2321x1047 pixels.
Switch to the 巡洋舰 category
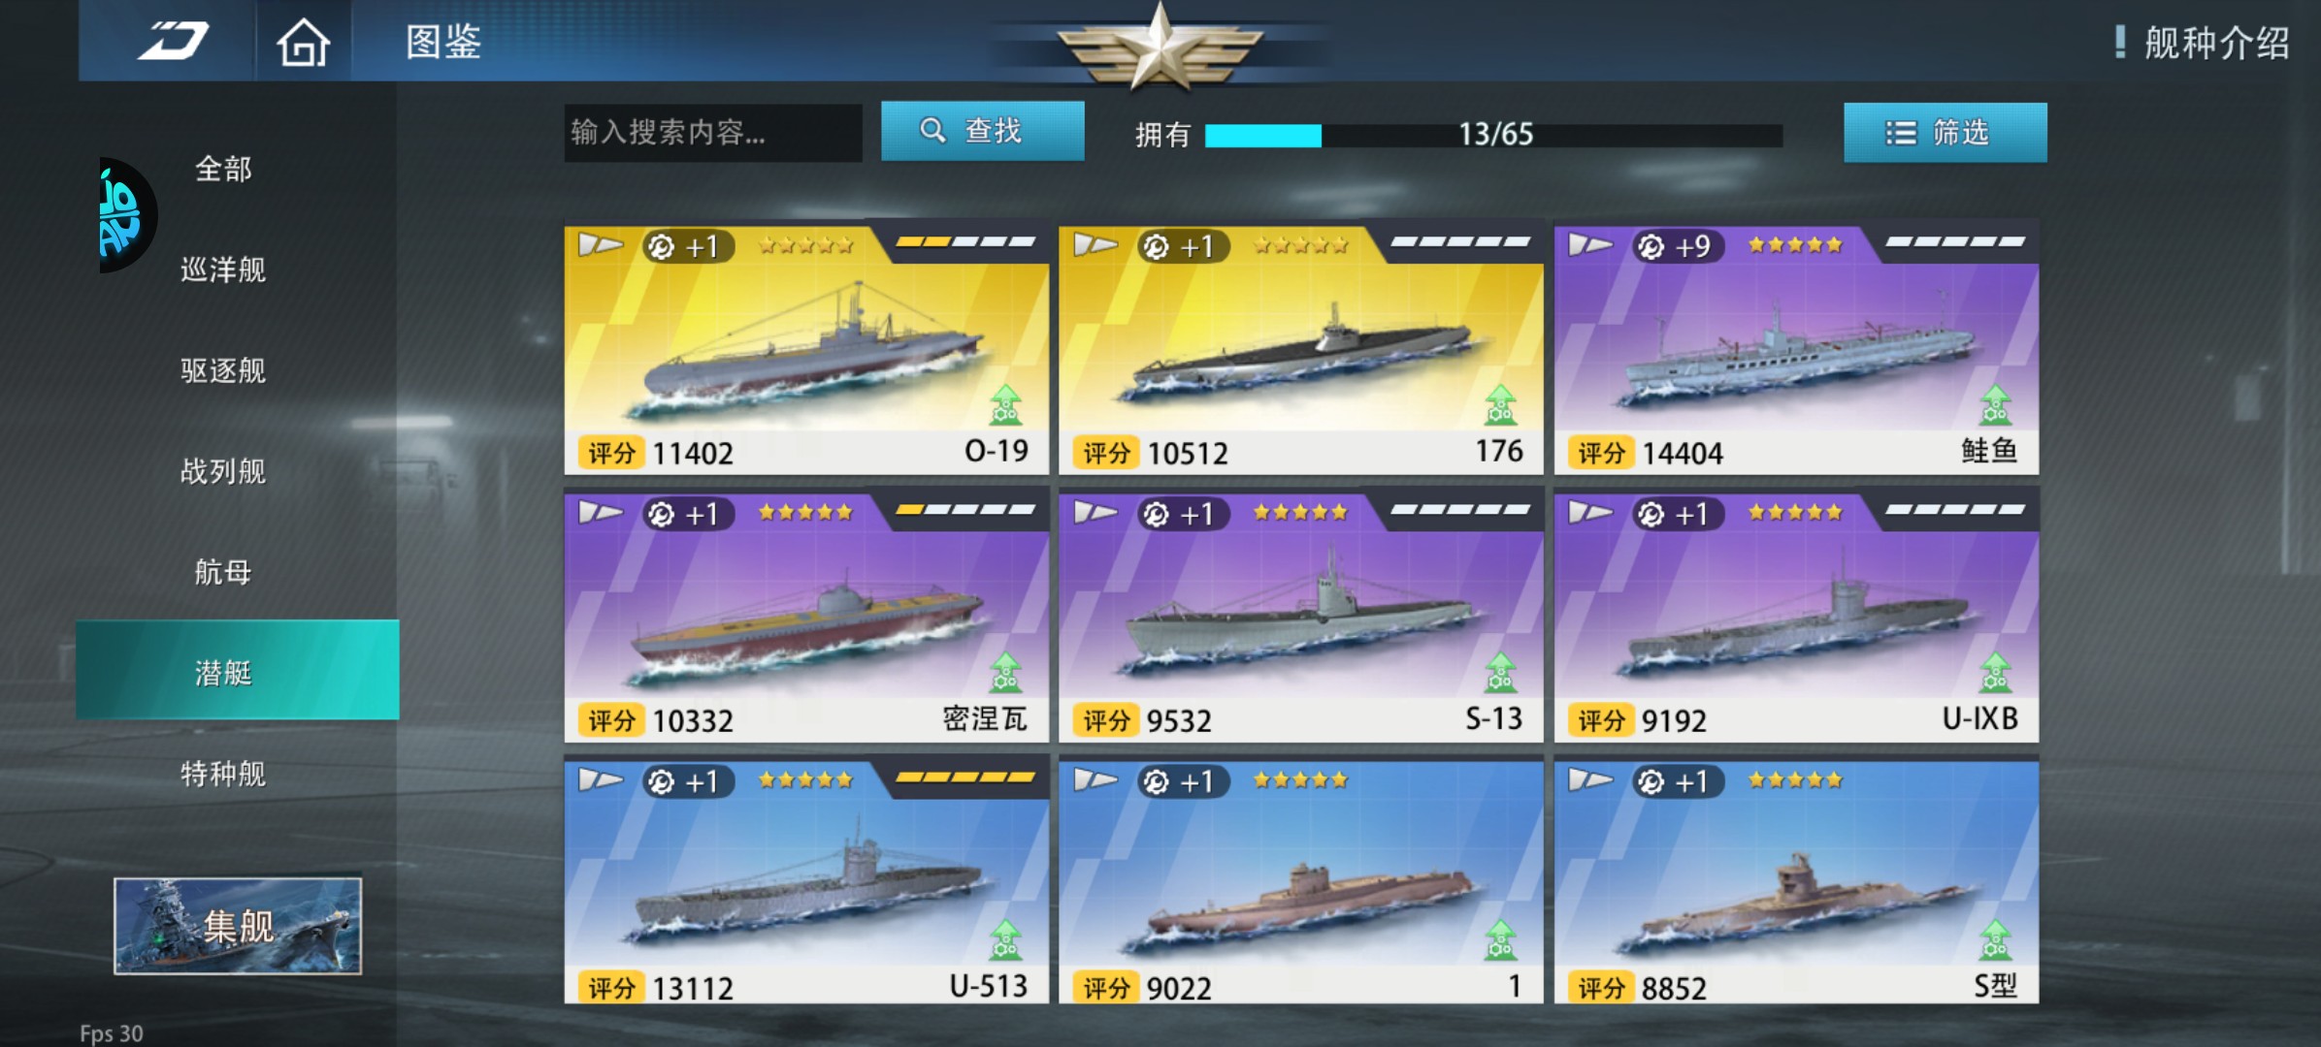click(223, 270)
